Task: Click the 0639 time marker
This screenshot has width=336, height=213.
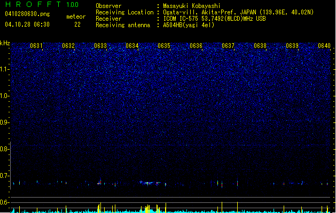Action: (292, 46)
